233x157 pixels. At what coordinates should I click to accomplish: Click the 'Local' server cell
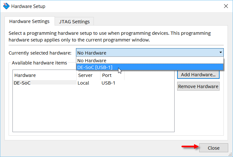84,83
